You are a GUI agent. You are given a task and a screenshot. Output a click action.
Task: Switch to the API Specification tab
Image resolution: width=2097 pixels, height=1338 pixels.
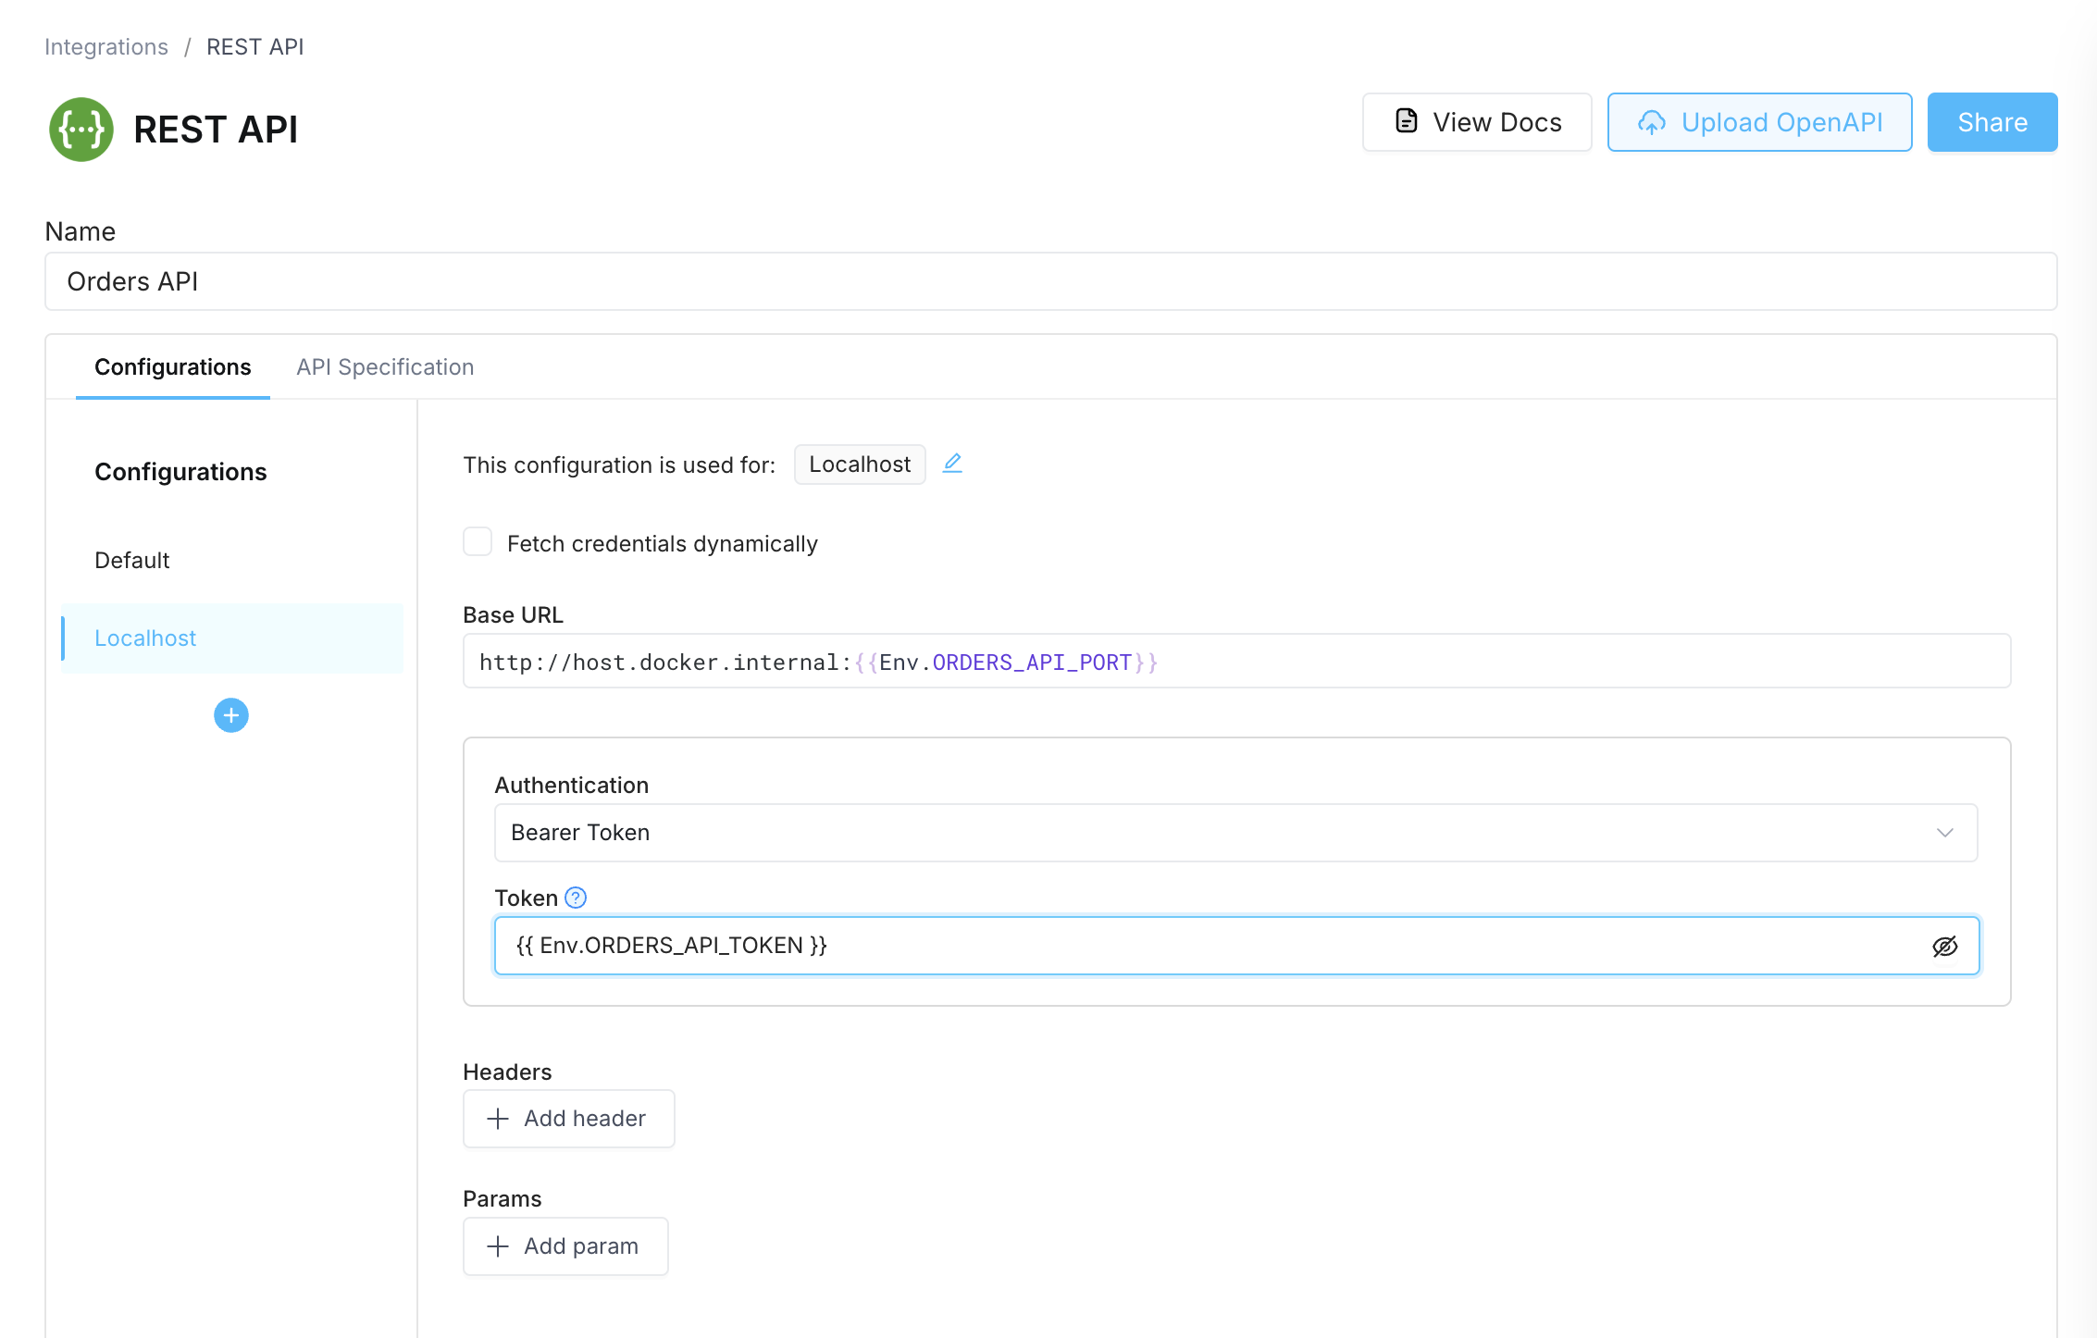point(384,366)
